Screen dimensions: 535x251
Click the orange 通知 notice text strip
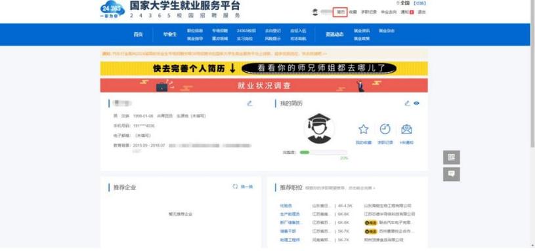click(215, 54)
